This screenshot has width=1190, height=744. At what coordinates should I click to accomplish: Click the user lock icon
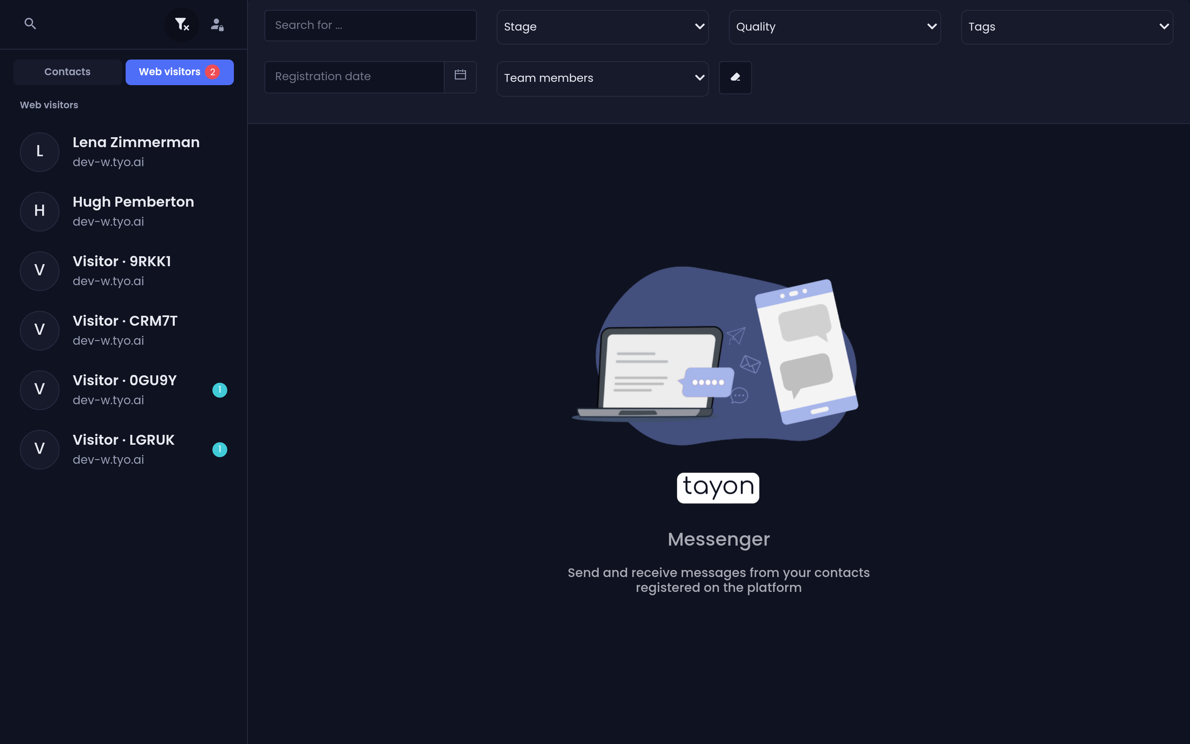pos(217,24)
